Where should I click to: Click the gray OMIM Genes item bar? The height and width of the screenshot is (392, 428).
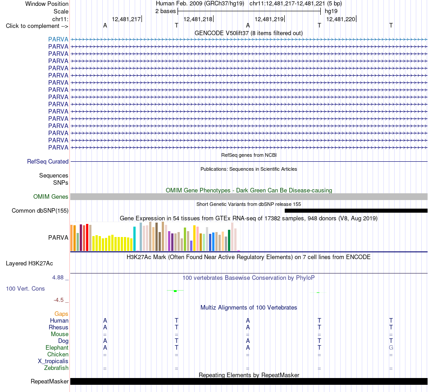[x=249, y=197]
